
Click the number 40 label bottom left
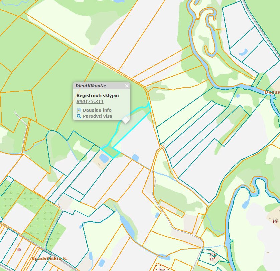coord(19,249)
